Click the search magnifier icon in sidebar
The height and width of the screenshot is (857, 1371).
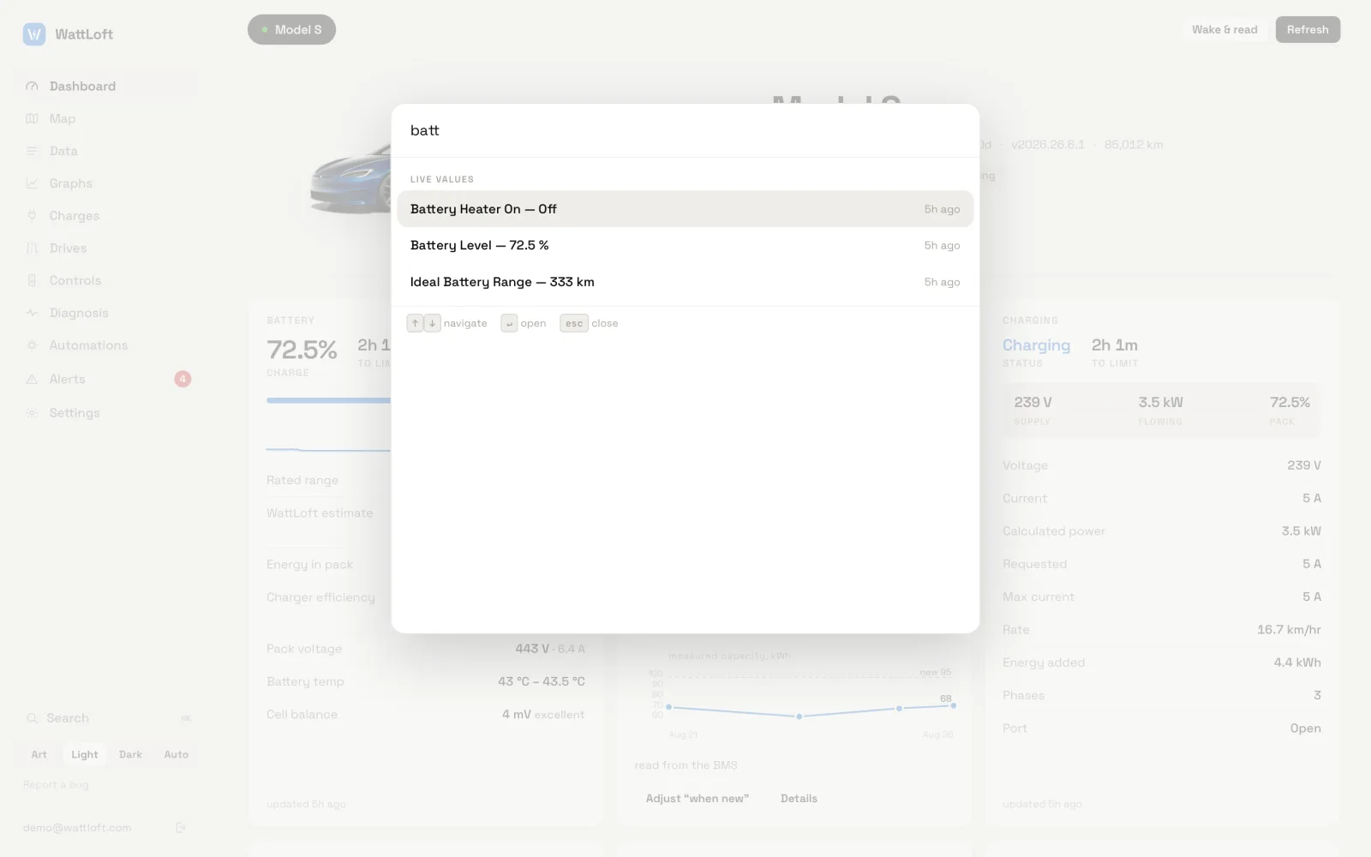[x=32, y=718]
